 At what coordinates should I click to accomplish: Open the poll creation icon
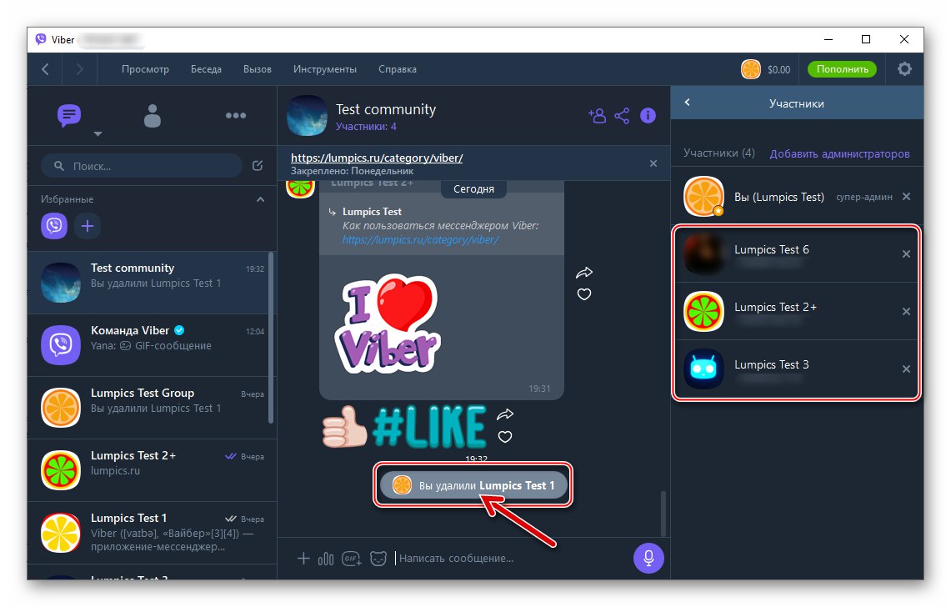(x=326, y=559)
